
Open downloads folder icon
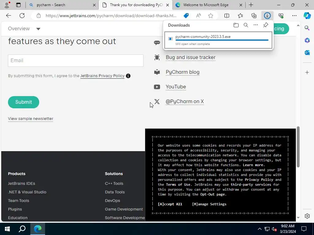(x=236, y=25)
